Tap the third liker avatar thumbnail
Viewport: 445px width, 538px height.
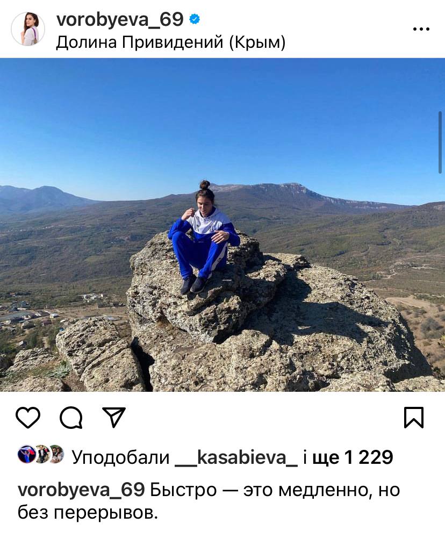(x=56, y=454)
